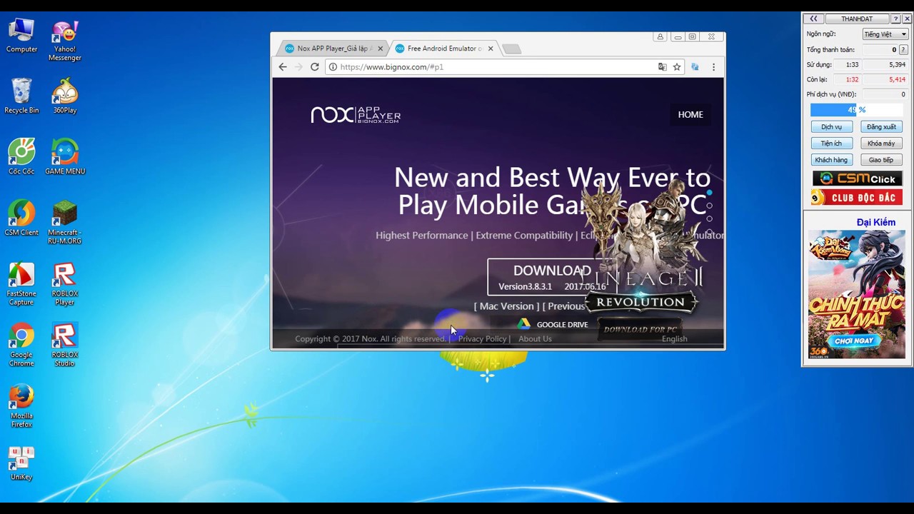Click the Phí dịch vụ (VNĐ) value field

point(885,94)
